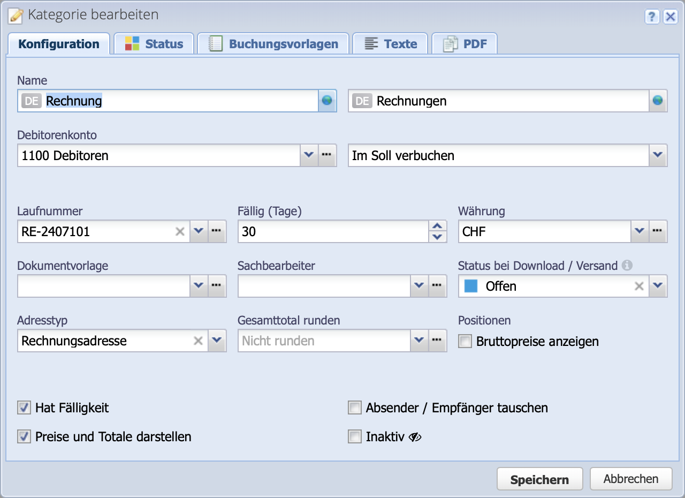Image resolution: width=685 pixels, height=498 pixels.
Task: Click the 1100 Debitoren account field
Action: tap(159, 155)
